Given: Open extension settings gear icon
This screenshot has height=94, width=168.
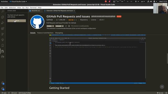Looking at the screenshot, I should (69, 26).
